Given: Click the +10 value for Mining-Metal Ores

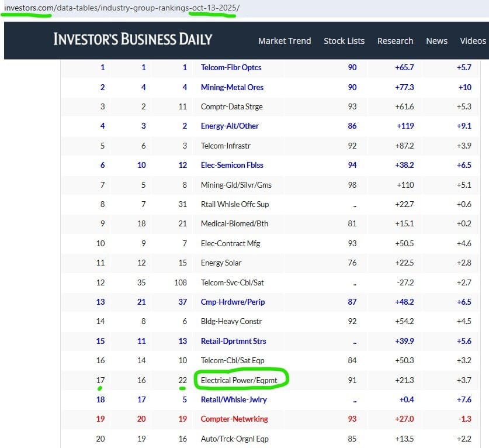Looking at the screenshot, I should click(464, 87).
